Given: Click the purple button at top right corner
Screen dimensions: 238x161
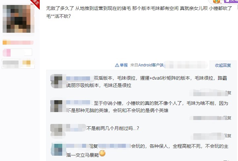Looking at the screenshot, I should pyautogui.click(x=231, y=1).
